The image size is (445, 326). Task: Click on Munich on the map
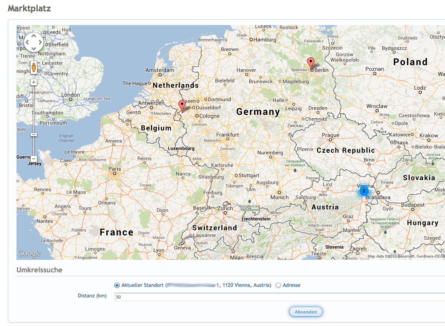coord(279,193)
